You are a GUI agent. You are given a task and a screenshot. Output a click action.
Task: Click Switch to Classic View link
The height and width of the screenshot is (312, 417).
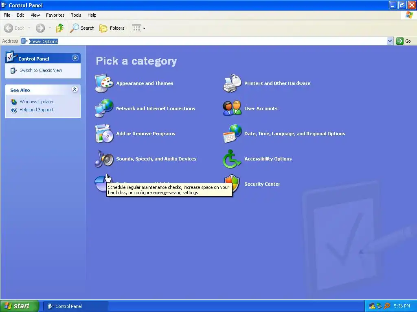41,70
